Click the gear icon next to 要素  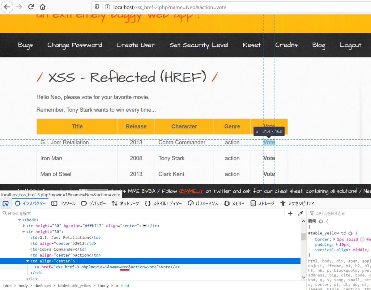[321, 221]
